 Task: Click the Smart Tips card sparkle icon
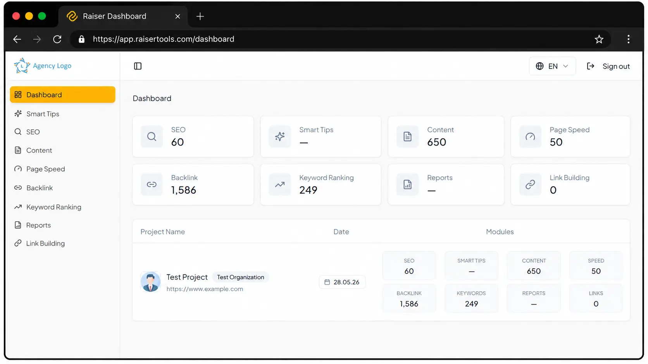280,137
